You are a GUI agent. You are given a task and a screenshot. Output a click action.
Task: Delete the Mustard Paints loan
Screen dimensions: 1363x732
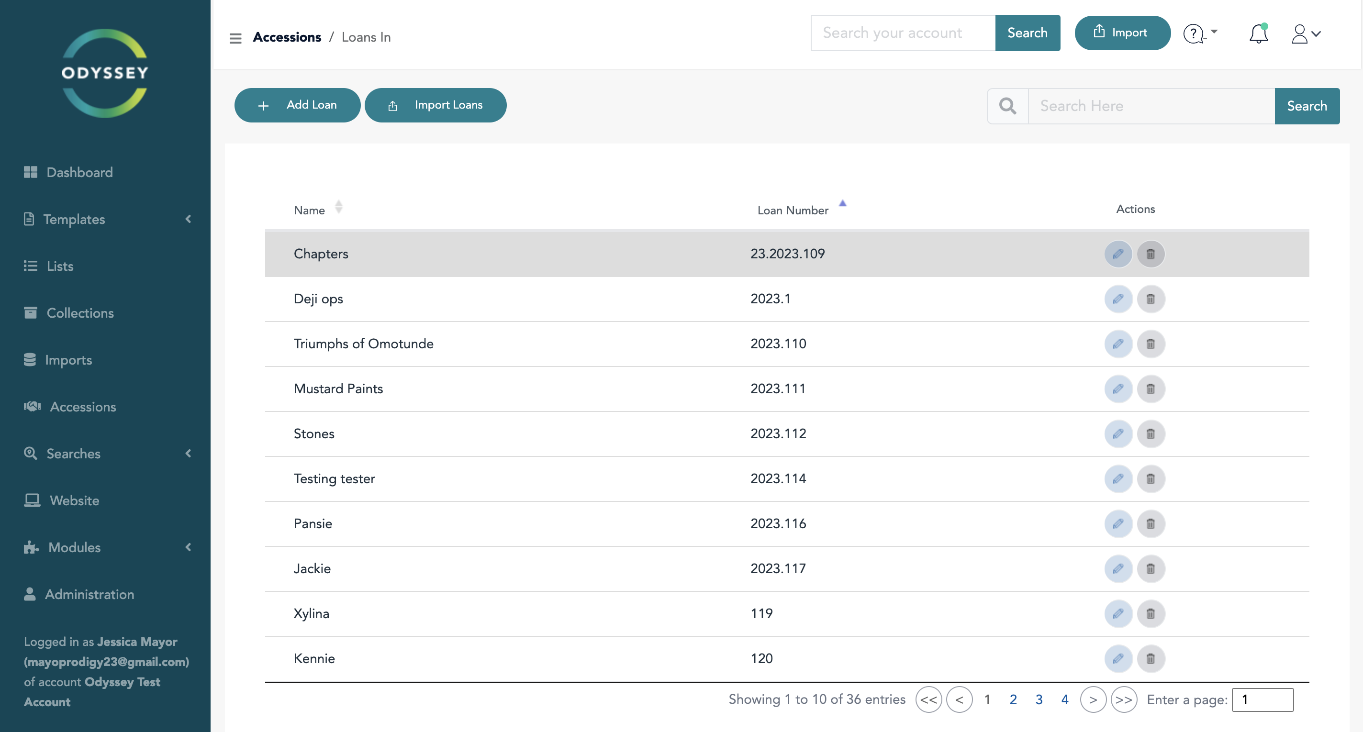(1151, 389)
